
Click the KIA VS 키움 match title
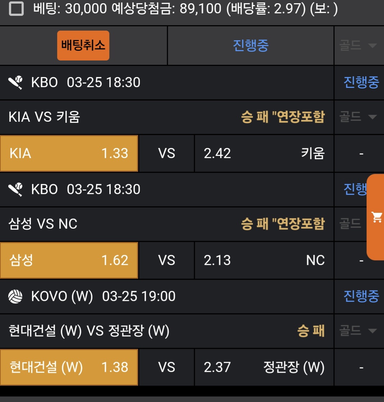pyautogui.click(x=44, y=117)
